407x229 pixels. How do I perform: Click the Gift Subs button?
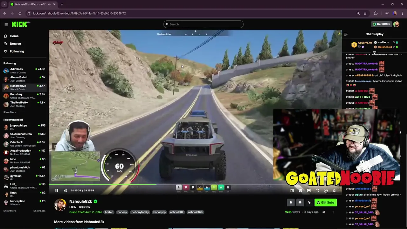[326, 203]
